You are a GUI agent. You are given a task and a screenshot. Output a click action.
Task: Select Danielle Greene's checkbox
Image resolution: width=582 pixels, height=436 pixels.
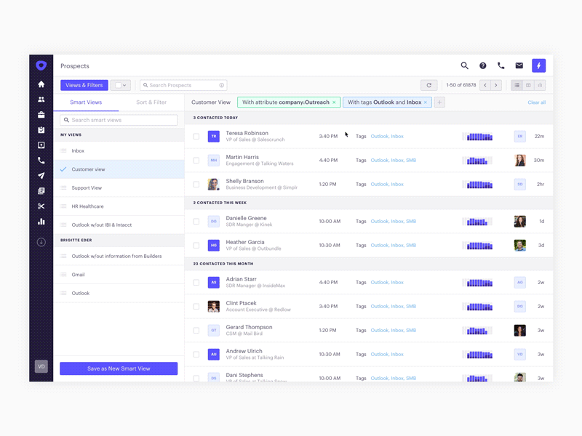196,222
